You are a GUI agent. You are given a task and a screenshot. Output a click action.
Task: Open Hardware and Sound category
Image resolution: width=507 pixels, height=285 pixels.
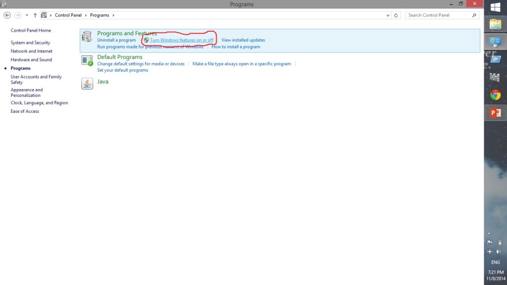(x=31, y=60)
